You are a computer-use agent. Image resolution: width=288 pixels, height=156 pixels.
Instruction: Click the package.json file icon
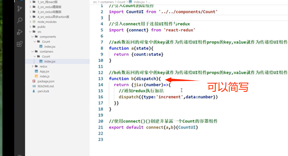pos(34,81)
